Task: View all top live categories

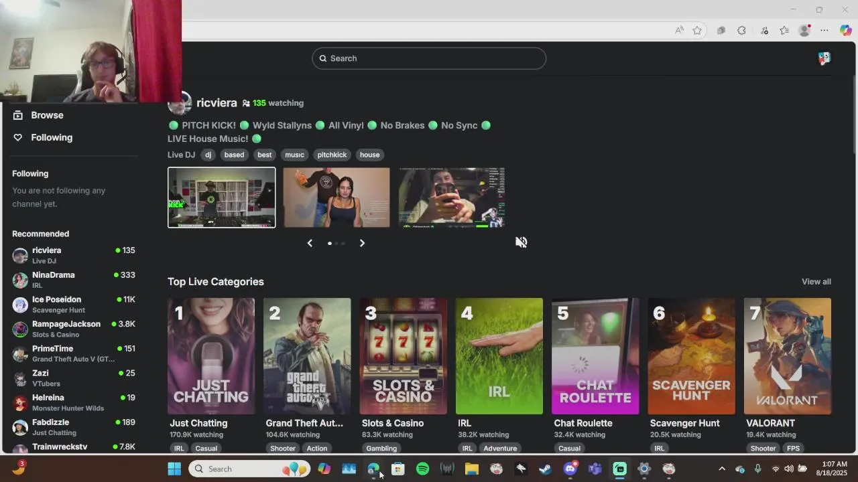Action: tap(816, 282)
